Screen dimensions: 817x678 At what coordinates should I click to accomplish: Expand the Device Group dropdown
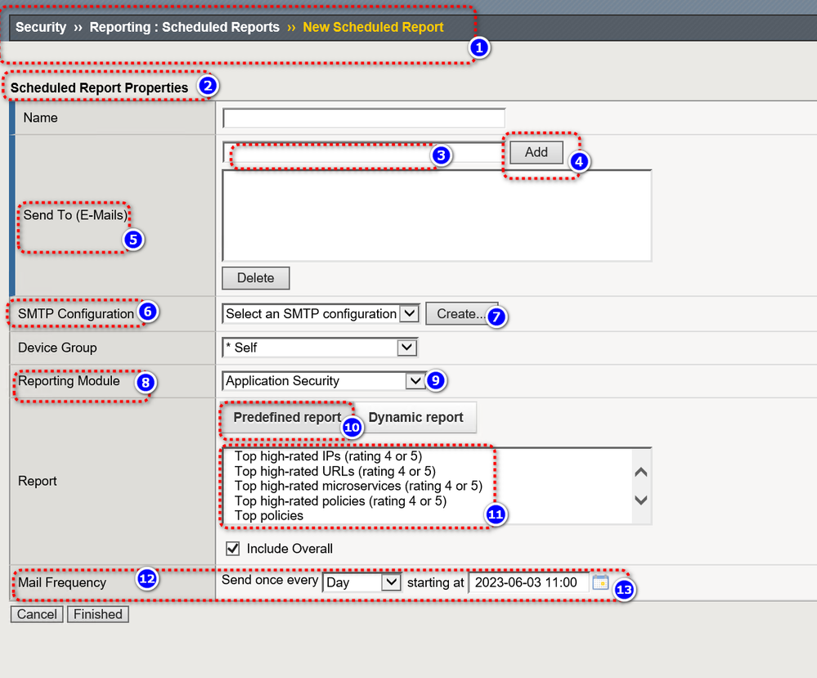(320, 348)
